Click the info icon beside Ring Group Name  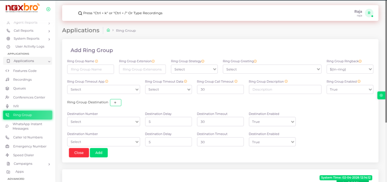[97, 61]
